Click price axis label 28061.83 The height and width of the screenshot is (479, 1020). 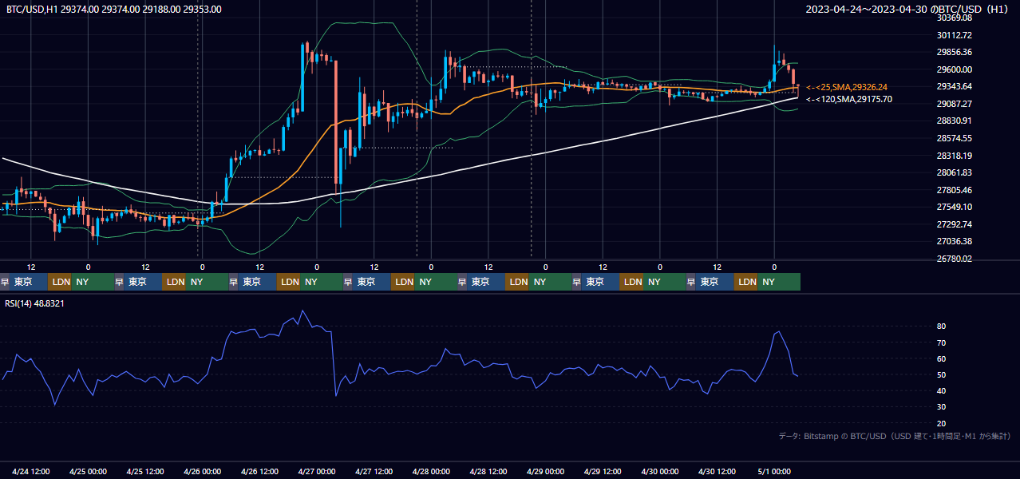[x=955, y=172]
